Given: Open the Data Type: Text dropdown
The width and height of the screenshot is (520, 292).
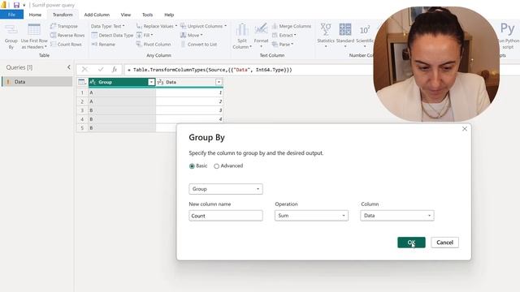Looking at the screenshot, I should point(108,26).
